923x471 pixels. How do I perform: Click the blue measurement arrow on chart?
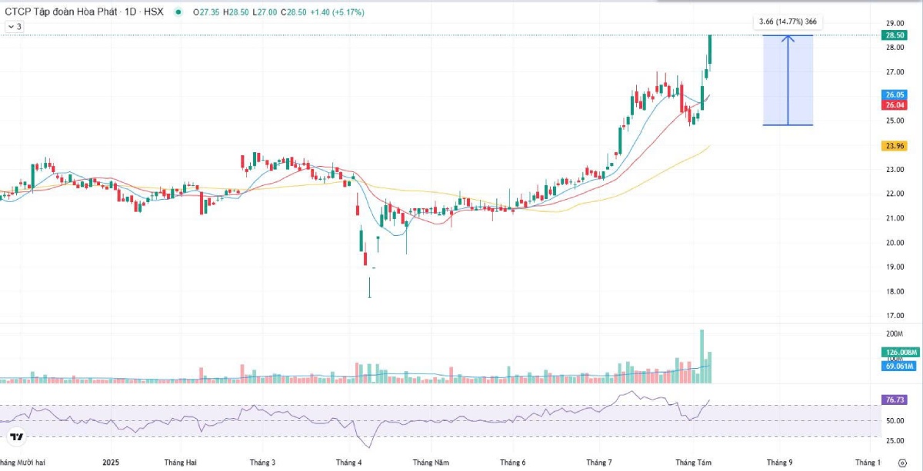(788, 80)
